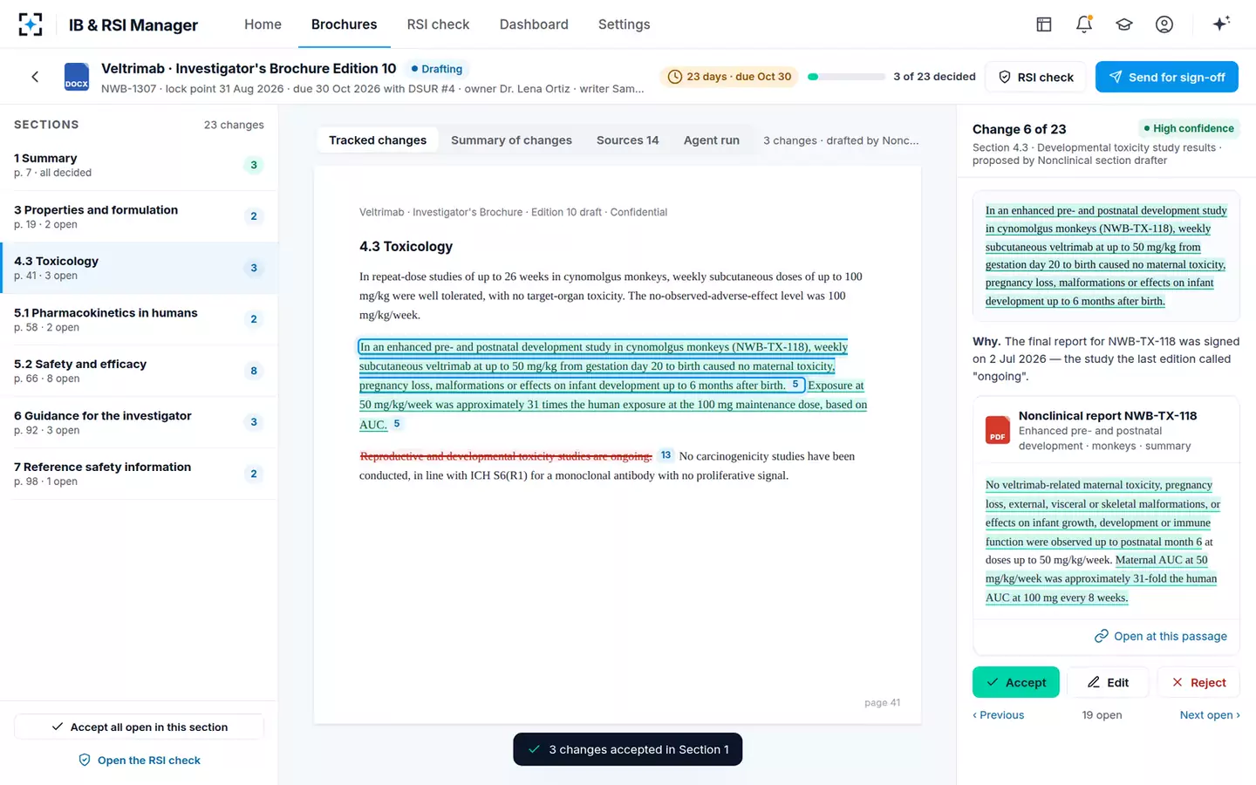Open the user account profile icon
Image resolution: width=1256 pixels, height=785 pixels.
click(x=1164, y=24)
